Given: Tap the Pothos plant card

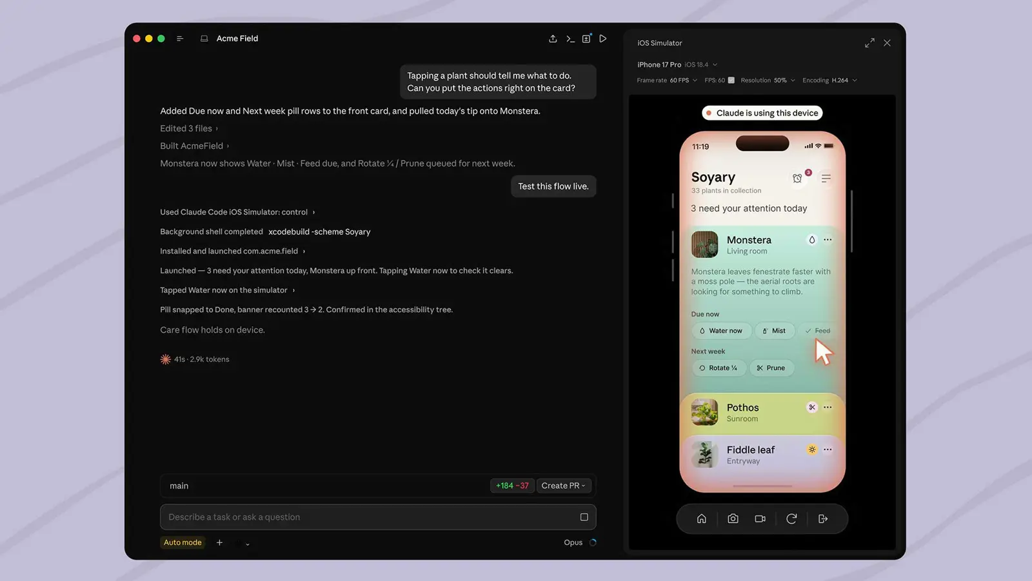Looking at the screenshot, I should (x=762, y=413).
